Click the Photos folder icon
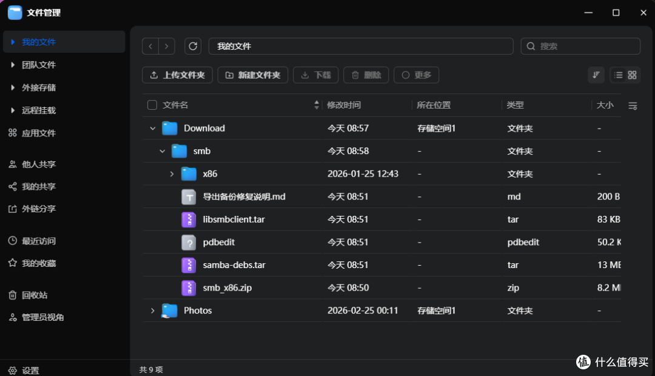The width and height of the screenshot is (655, 376). coord(170,311)
